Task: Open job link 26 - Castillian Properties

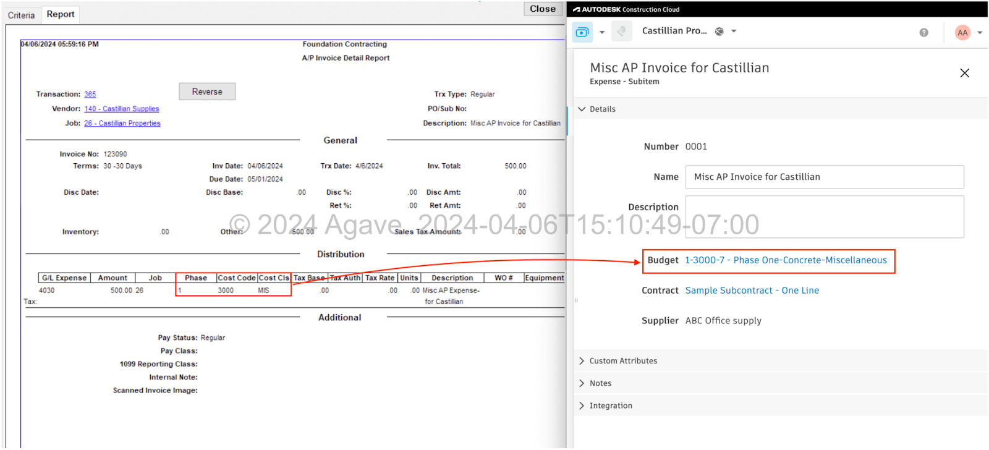Action: [122, 124]
